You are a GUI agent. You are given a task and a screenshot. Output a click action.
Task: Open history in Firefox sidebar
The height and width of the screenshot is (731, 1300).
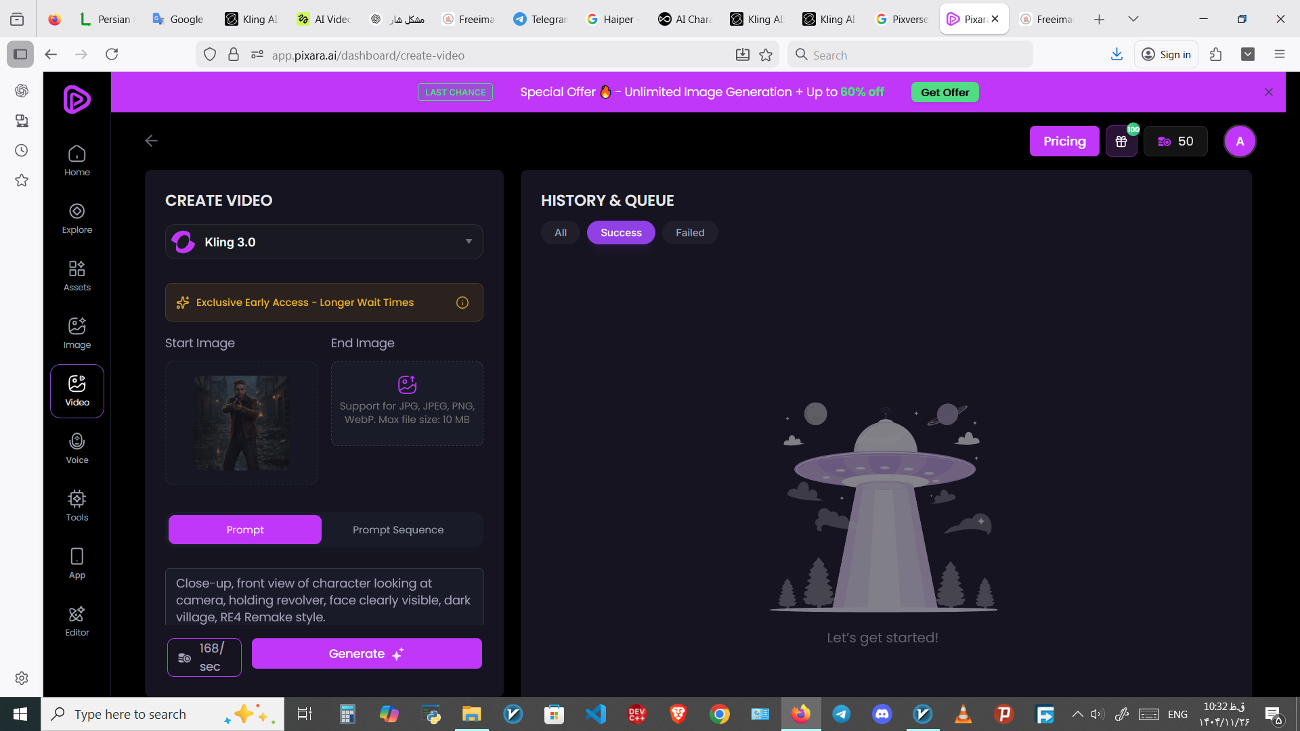pos(22,150)
